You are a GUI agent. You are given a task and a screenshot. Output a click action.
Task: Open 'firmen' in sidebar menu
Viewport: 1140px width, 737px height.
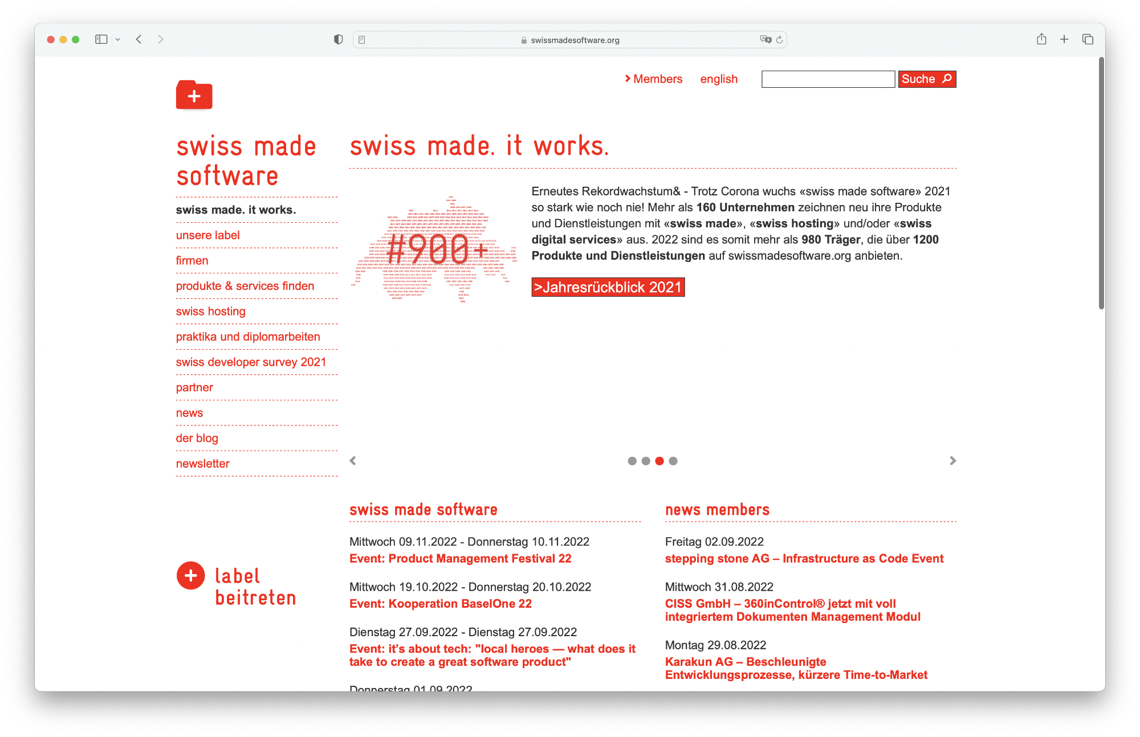192,260
